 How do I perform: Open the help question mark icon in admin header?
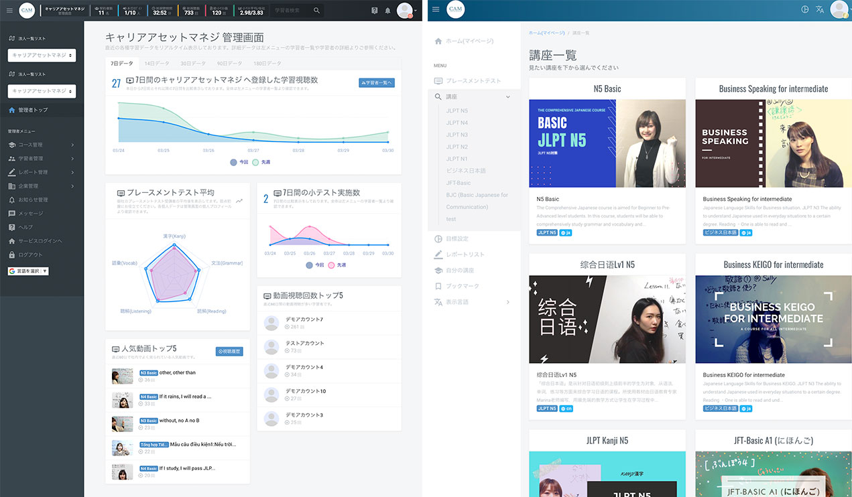tap(375, 11)
